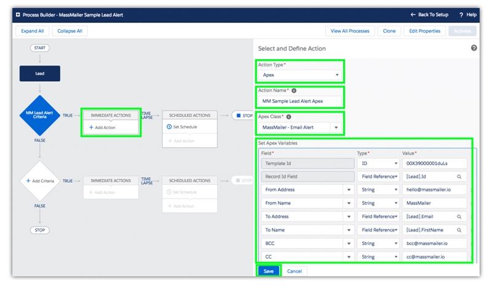The width and height of the screenshot is (492, 288).
Task: Click lookup magnifier for [Lead].Email value
Action: pyautogui.click(x=459, y=217)
